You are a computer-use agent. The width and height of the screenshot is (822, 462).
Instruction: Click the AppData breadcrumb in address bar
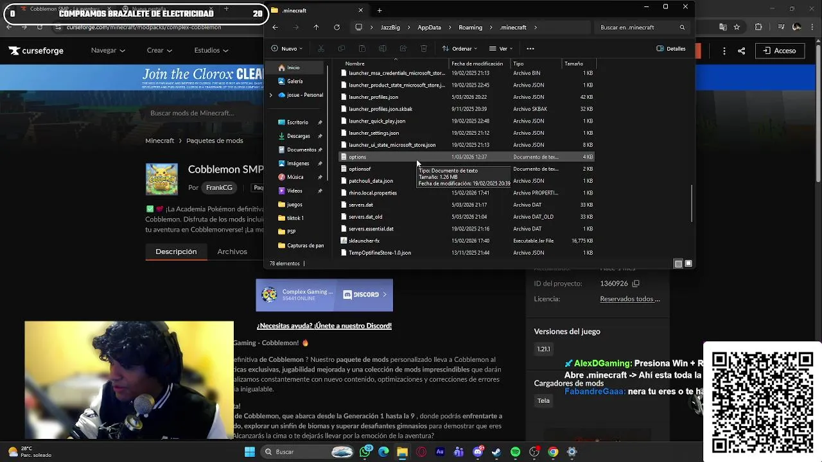point(429,28)
